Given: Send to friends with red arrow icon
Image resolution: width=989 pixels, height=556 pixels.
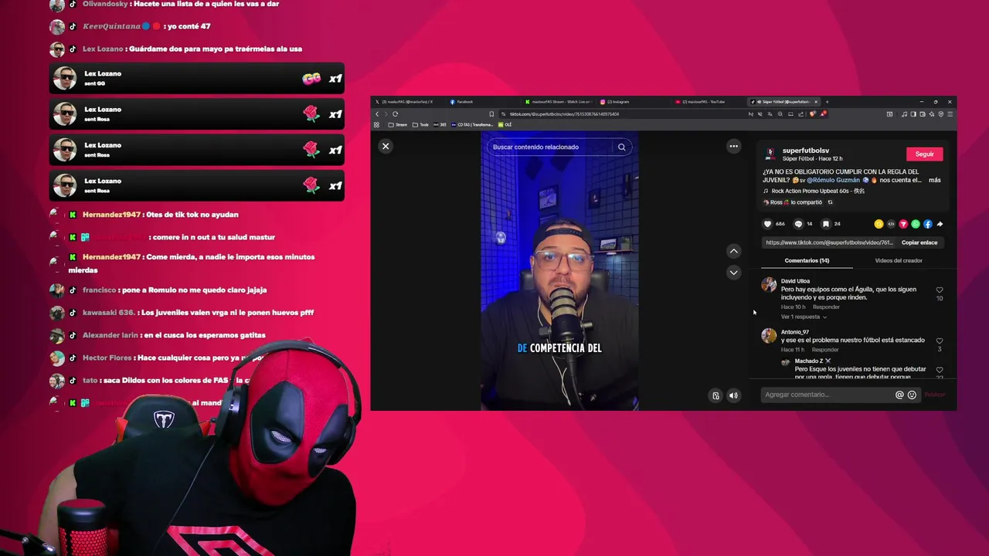Looking at the screenshot, I should [903, 224].
